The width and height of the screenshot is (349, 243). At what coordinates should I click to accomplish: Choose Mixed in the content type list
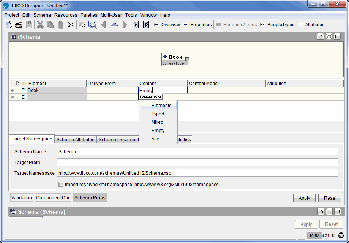(x=157, y=122)
